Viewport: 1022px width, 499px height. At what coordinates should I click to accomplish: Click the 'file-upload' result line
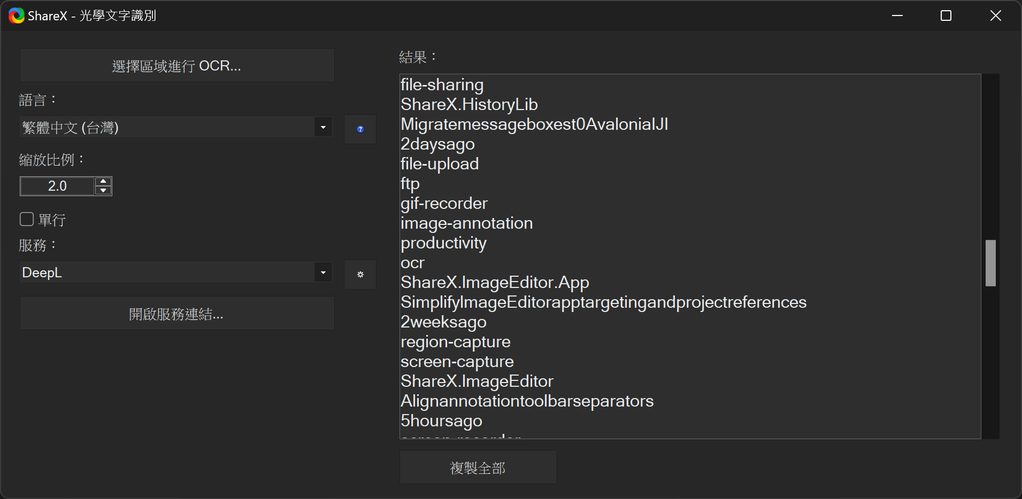click(440, 163)
